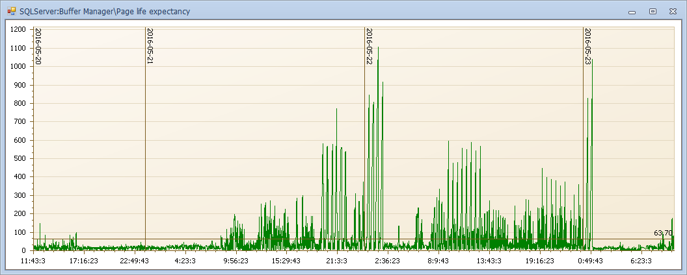Click the 2016-05-22 date marker
The width and height of the screenshot is (687, 275).
(x=369, y=47)
